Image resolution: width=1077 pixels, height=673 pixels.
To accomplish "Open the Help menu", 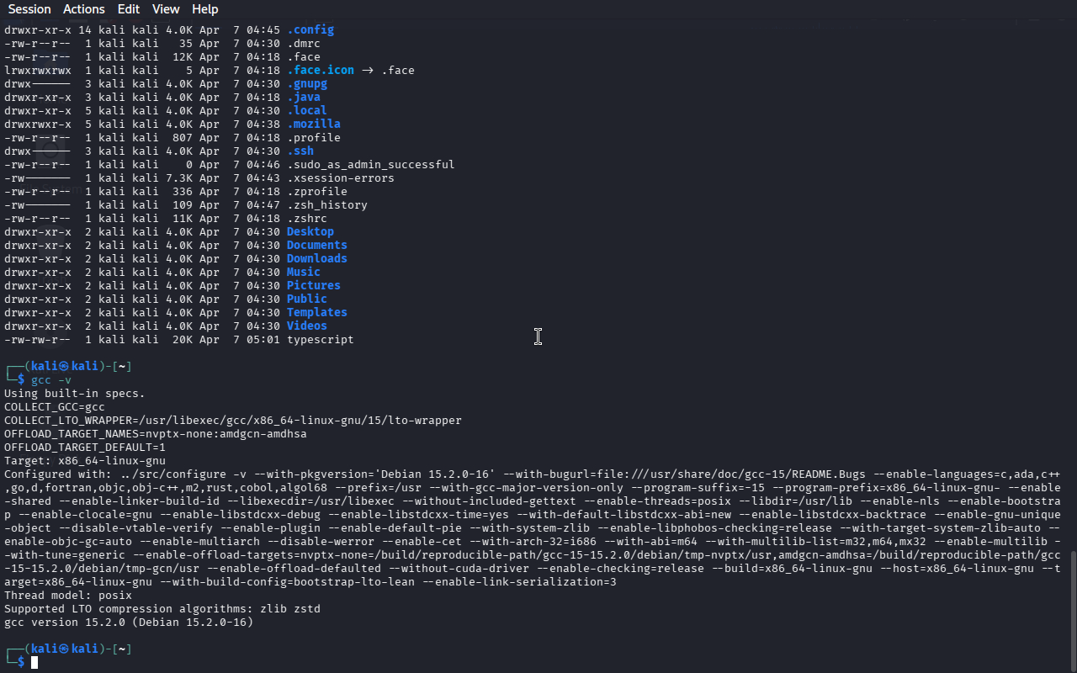I will click(204, 9).
